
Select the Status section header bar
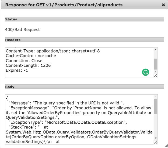pos(85,19)
